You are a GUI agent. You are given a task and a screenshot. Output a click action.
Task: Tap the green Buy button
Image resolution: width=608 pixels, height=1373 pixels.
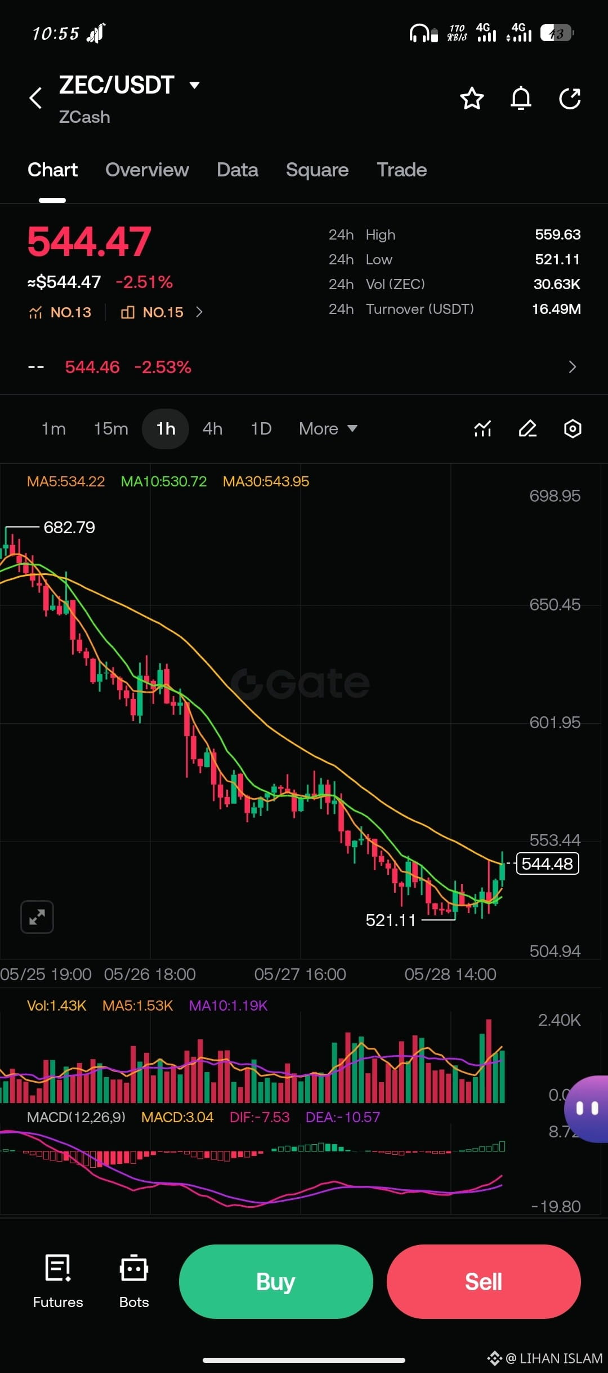click(276, 1282)
